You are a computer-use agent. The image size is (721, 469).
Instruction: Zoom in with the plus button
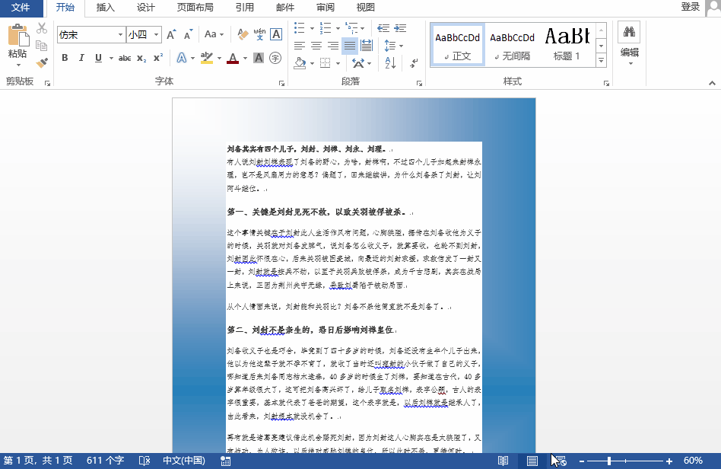[669, 461]
